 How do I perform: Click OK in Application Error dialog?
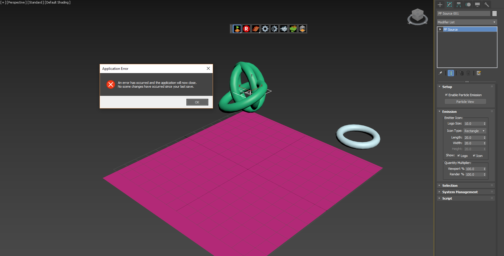click(197, 102)
